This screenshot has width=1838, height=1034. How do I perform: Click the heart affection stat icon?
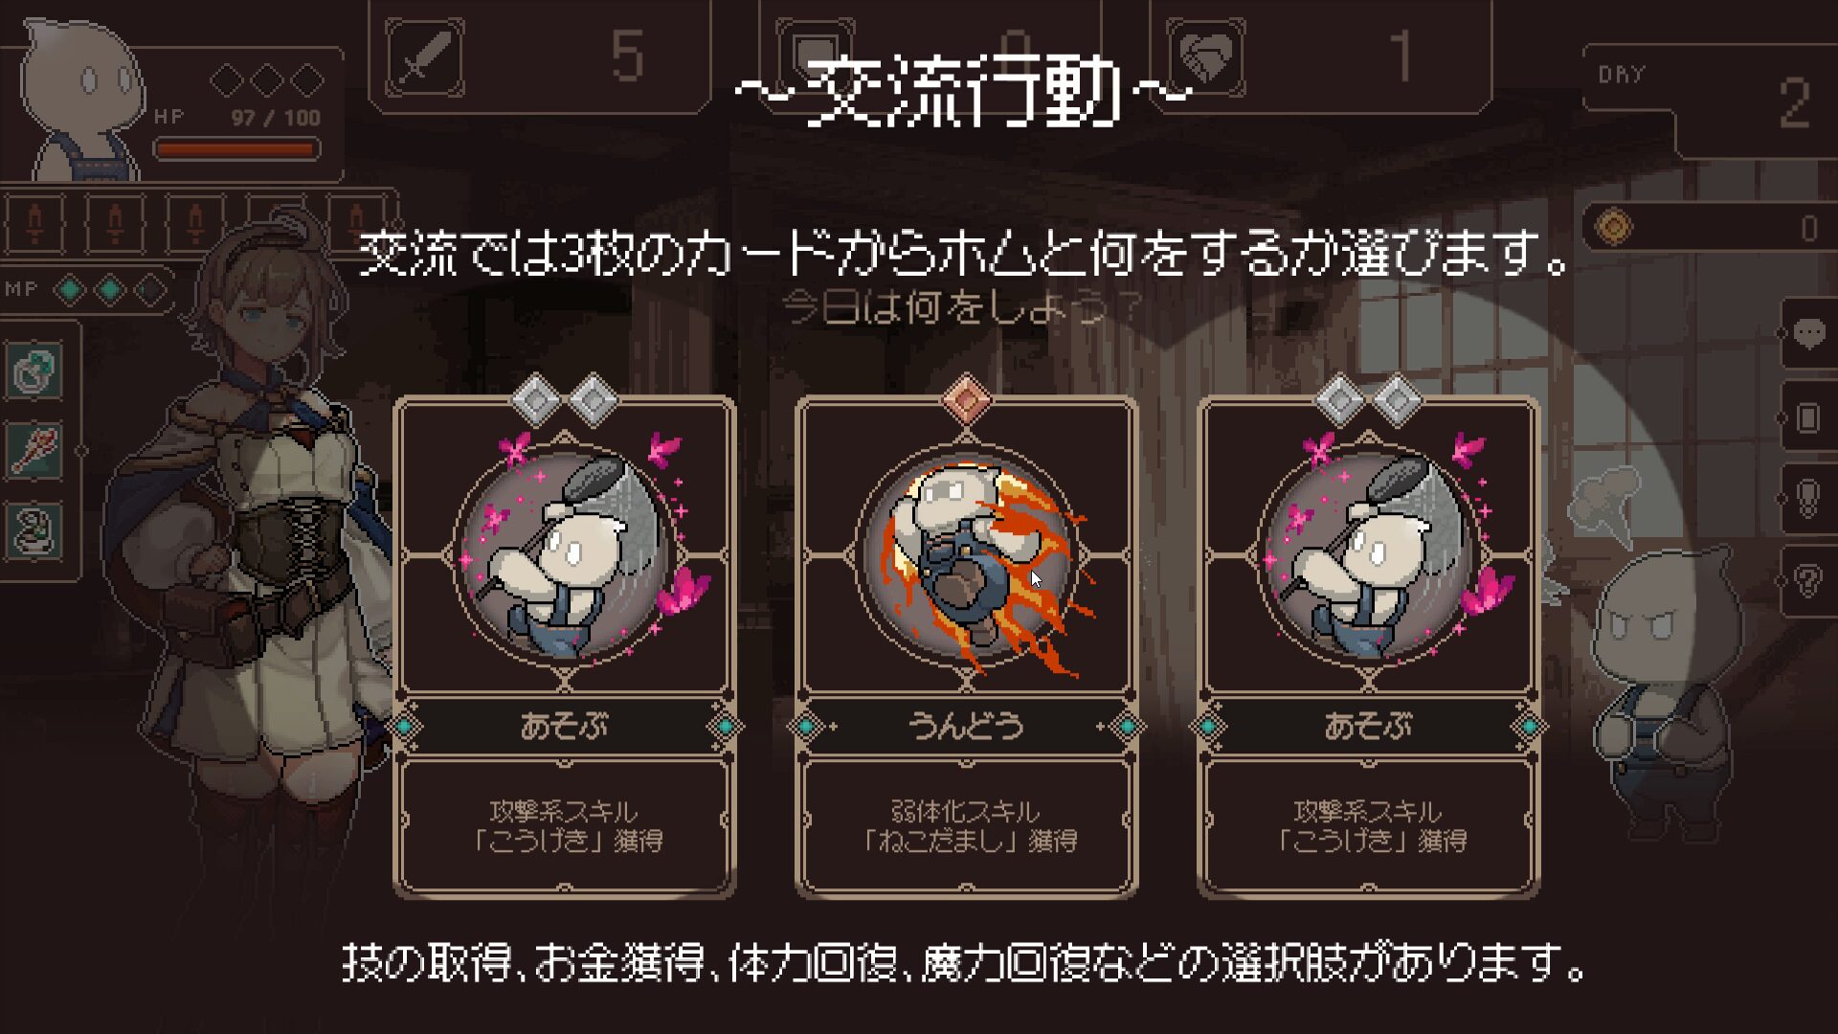pyautogui.click(x=1205, y=56)
